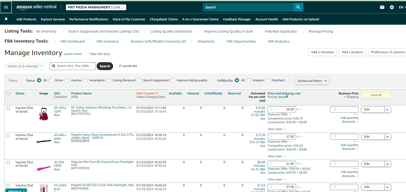The width and height of the screenshot is (406, 192).
Task: Click Business Price field for Tea Kettle row
Action: click(344, 109)
